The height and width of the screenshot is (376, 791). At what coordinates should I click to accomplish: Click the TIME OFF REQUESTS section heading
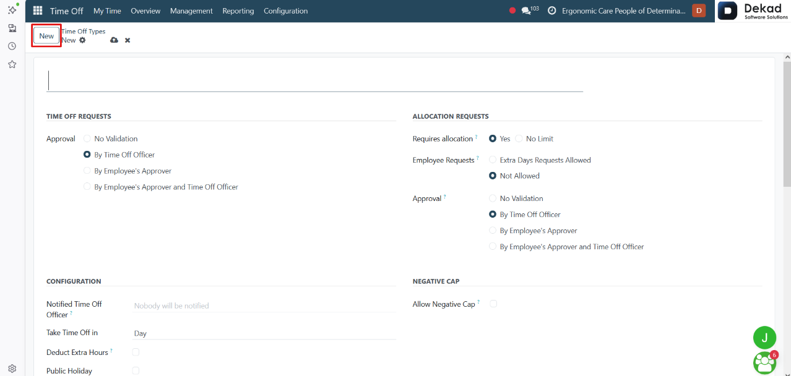[79, 116]
